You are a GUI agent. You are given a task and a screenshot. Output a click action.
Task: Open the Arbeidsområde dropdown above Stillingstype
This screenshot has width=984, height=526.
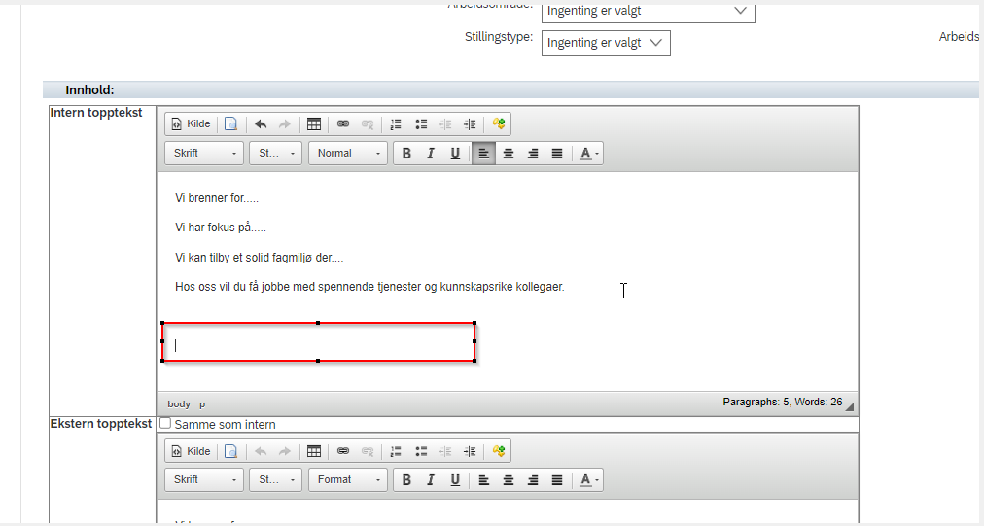648,12
